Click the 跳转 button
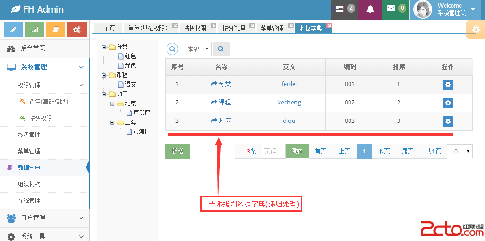 pos(297,151)
